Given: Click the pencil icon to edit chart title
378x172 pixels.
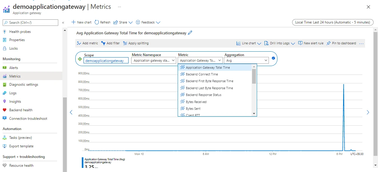Looking at the screenshot, I should [190, 33].
